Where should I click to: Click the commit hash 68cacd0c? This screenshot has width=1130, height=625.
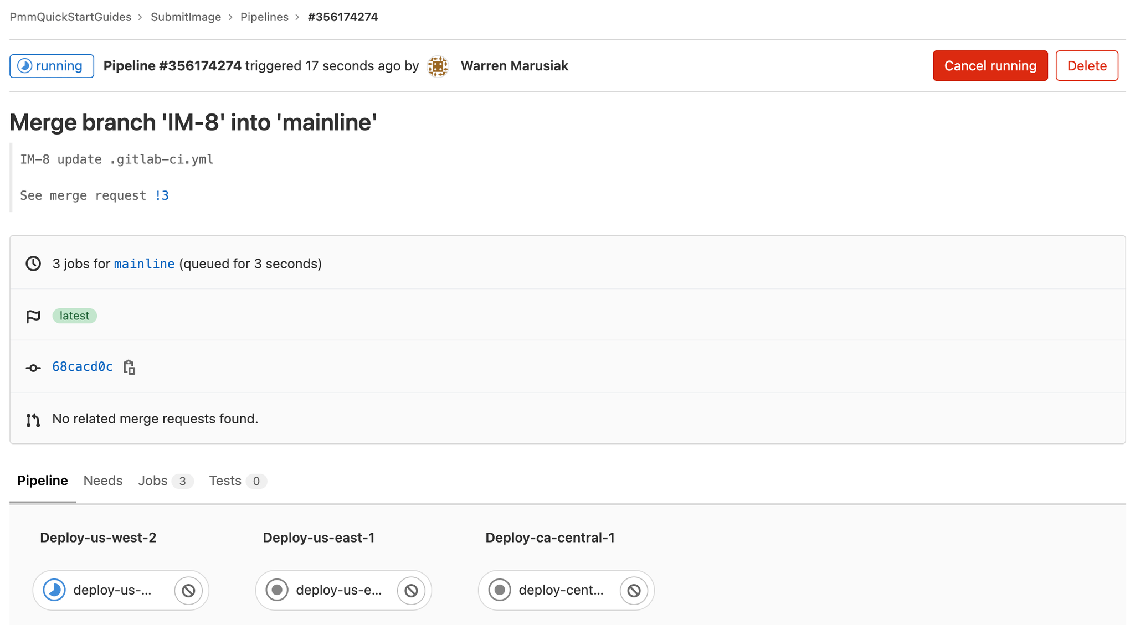81,366
